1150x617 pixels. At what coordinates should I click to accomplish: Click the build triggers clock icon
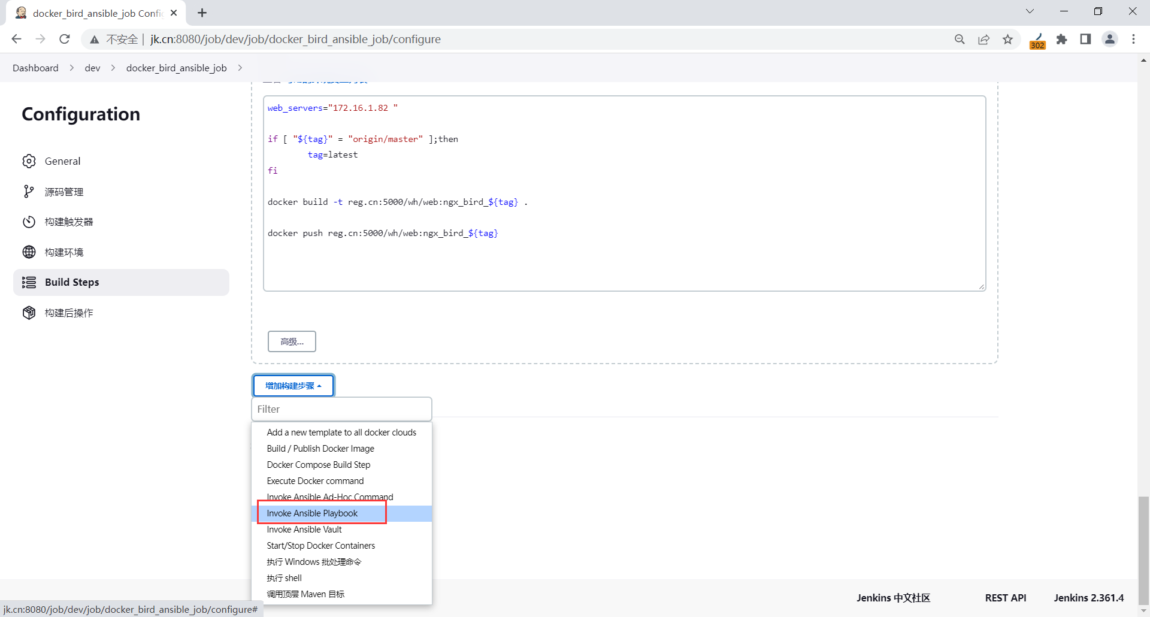(29, 222)
